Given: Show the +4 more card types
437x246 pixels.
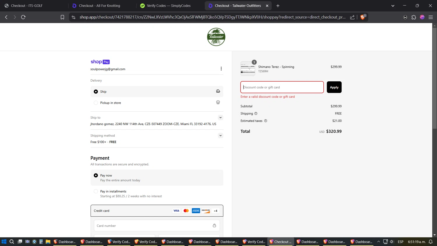Looking at the screenshot, I should tap(216, 211).
